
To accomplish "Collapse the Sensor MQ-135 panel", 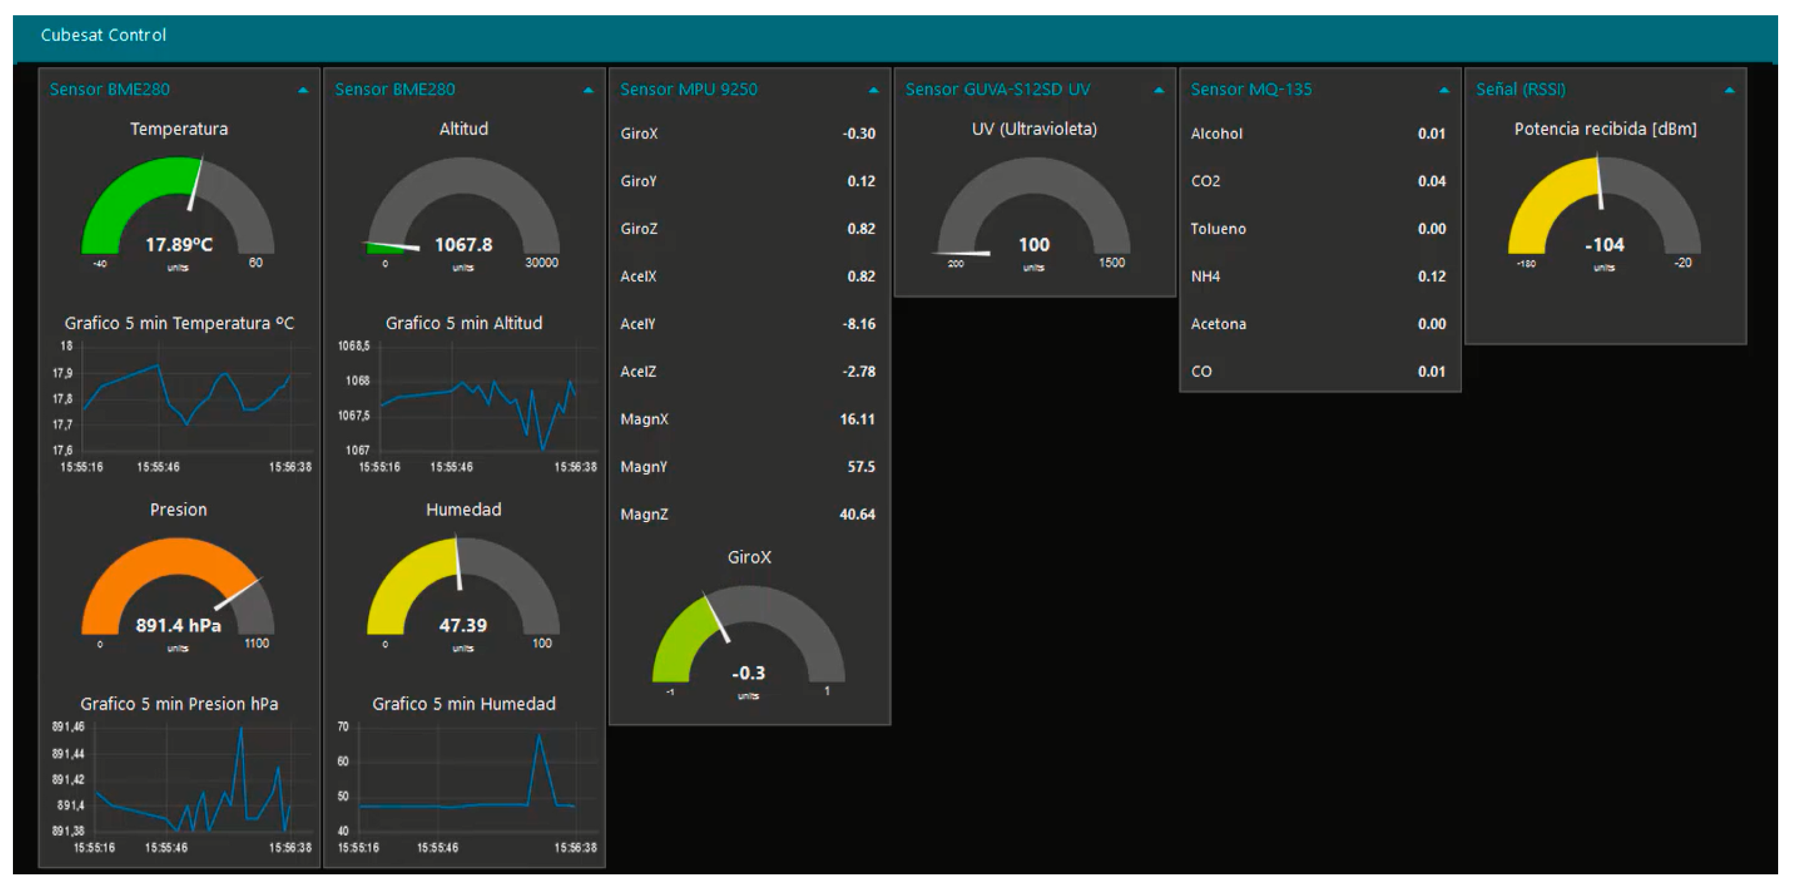I will (x=1444, y=91).
